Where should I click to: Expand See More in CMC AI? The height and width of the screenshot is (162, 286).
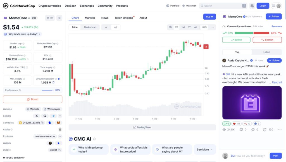(x=205, y=149)
